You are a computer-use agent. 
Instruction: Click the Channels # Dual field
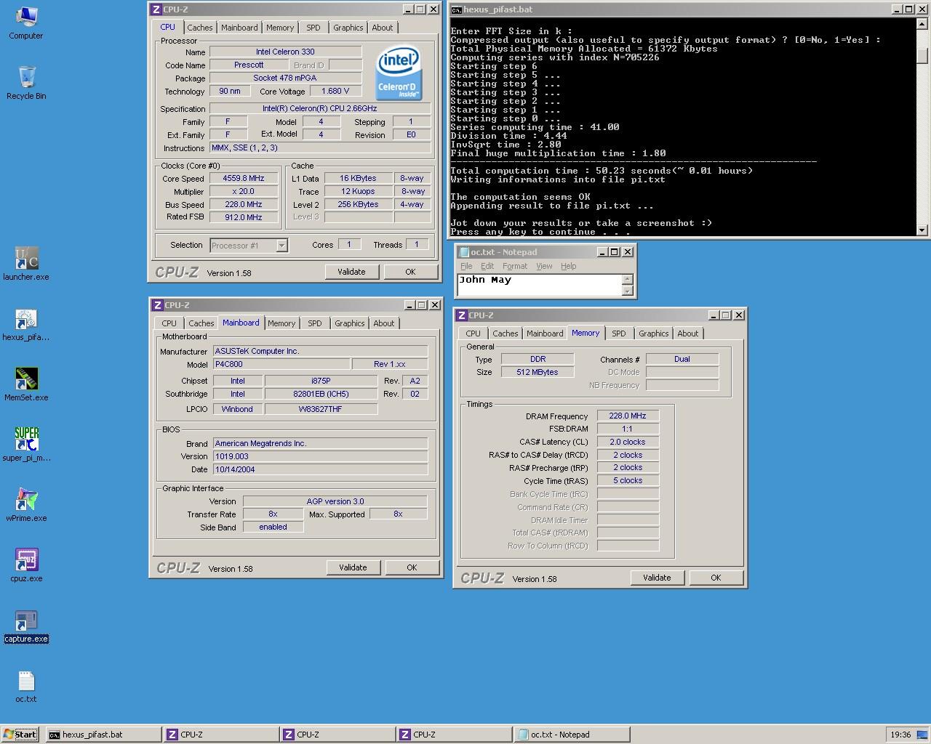click(x=682, y=359)
